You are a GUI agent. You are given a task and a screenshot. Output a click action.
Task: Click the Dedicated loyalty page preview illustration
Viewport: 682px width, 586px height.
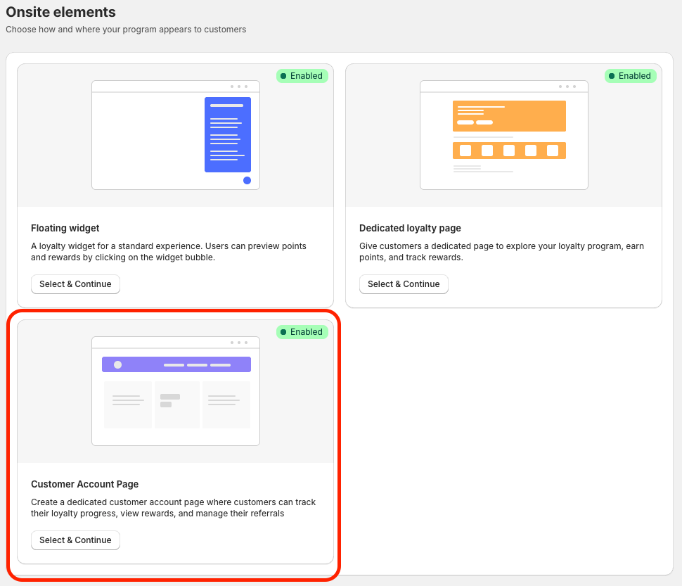click(x=504, y=135)
